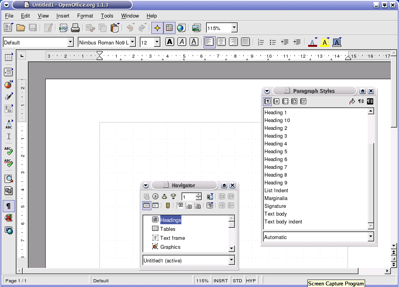This screenshot has width=399, height=287.
Task: Expand Paragraph Styles window menu arrow
Action: tap(267, 91)
